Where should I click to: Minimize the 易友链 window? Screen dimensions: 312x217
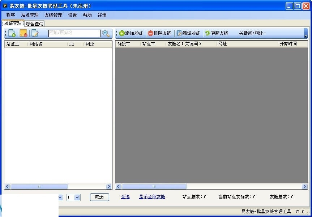[289, 6]
